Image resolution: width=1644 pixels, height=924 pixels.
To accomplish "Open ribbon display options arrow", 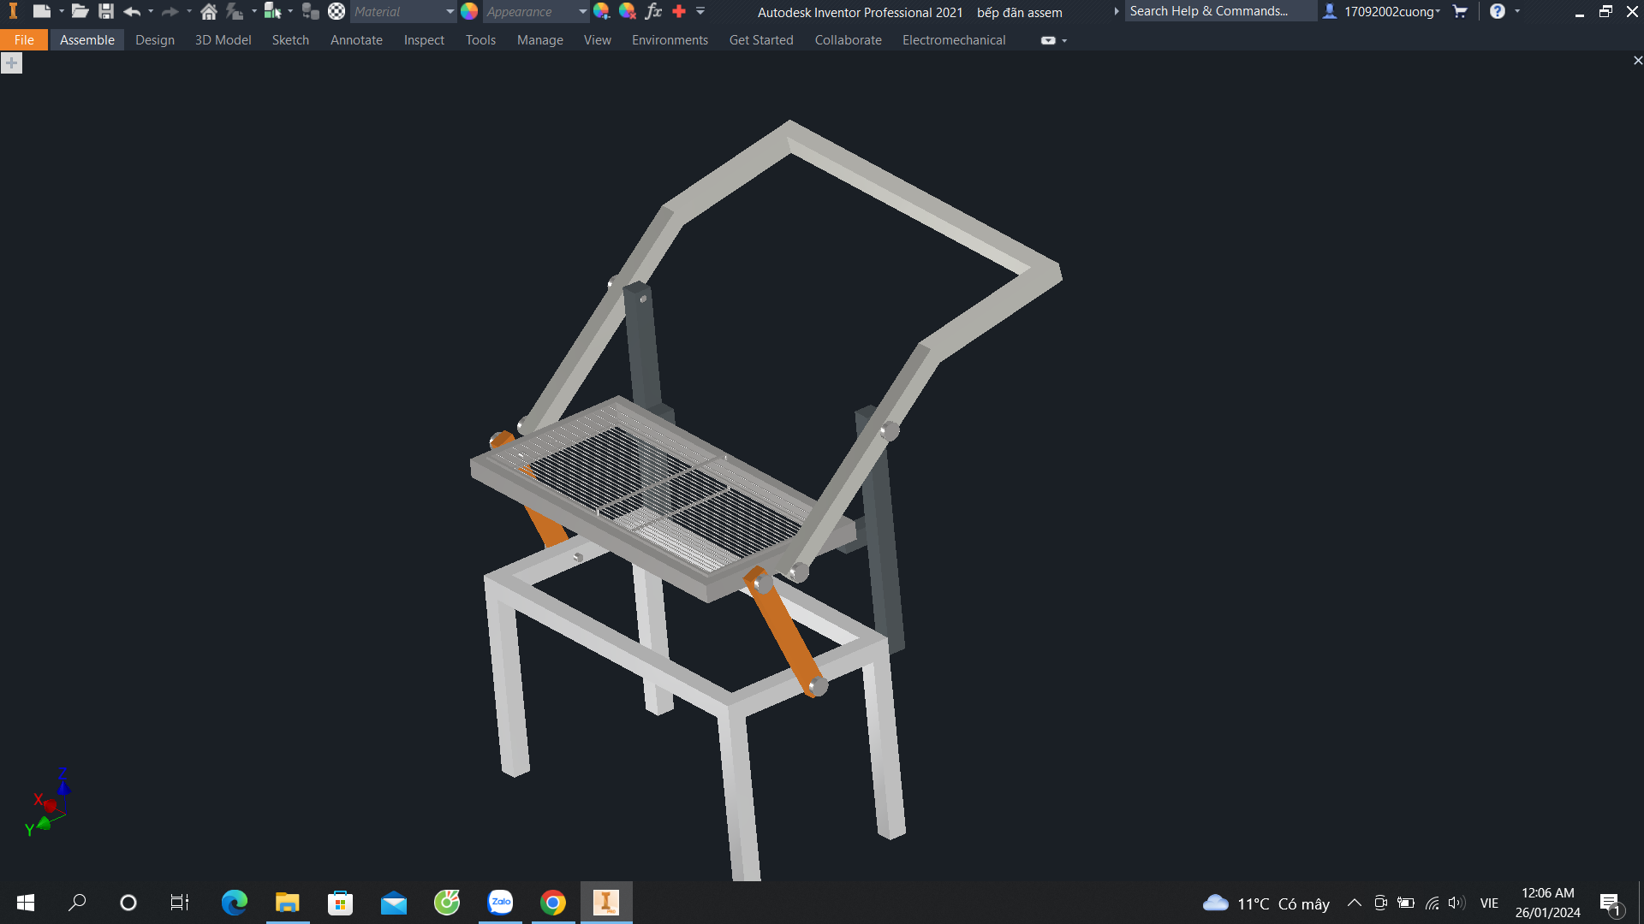I will coord(1064,40).
